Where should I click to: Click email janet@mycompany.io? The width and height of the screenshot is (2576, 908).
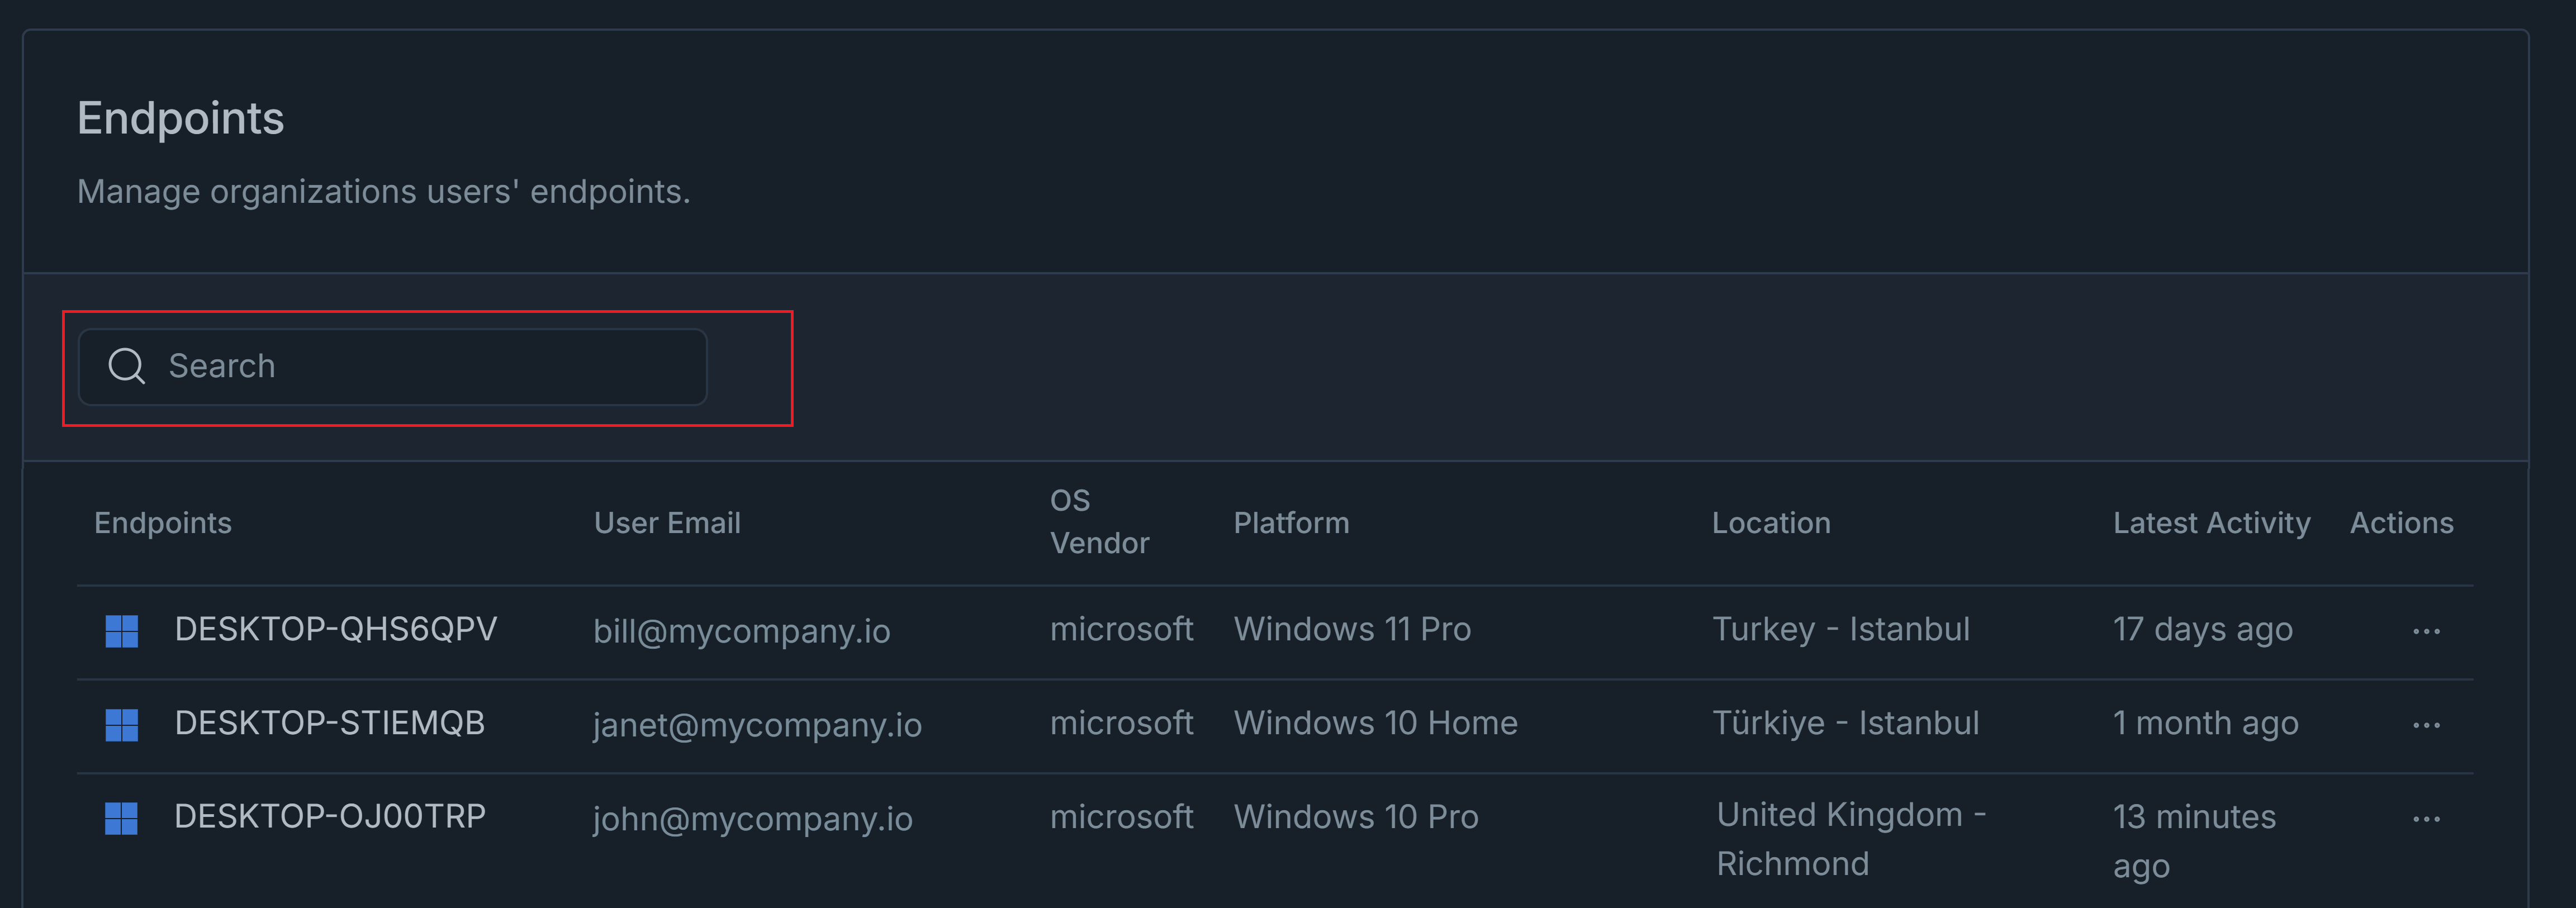coord(757,725)
